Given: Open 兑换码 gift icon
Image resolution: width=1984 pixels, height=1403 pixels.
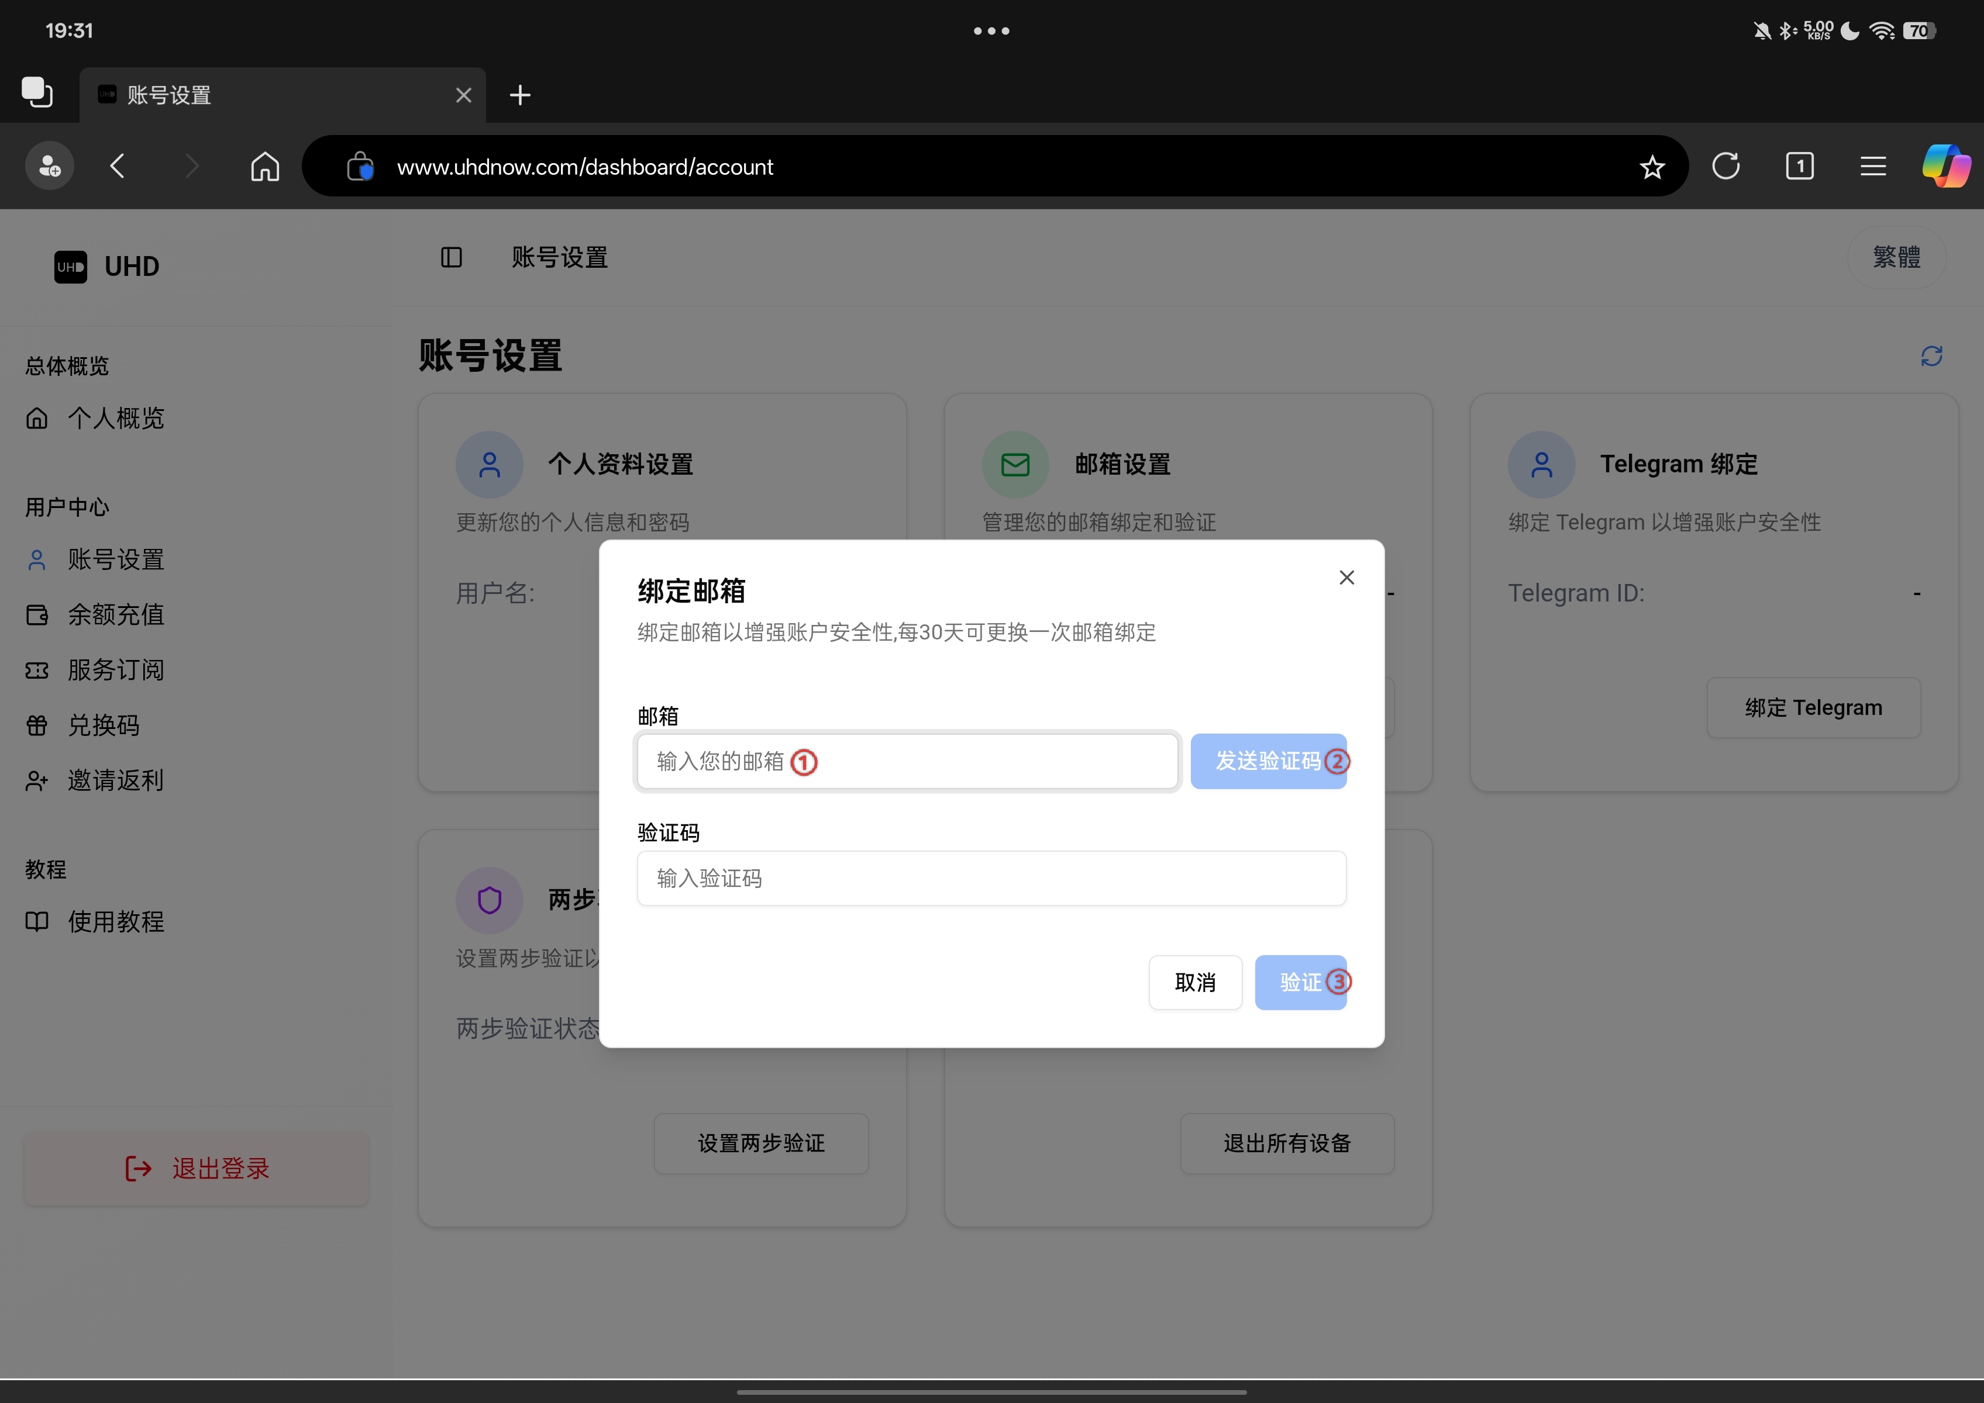Looking at the screenshot, I should (36, 725).
